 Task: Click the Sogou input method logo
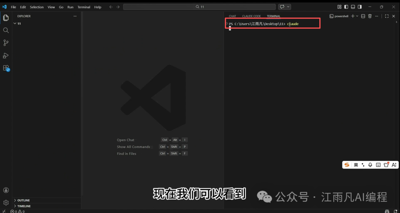[x=347, y=165]
